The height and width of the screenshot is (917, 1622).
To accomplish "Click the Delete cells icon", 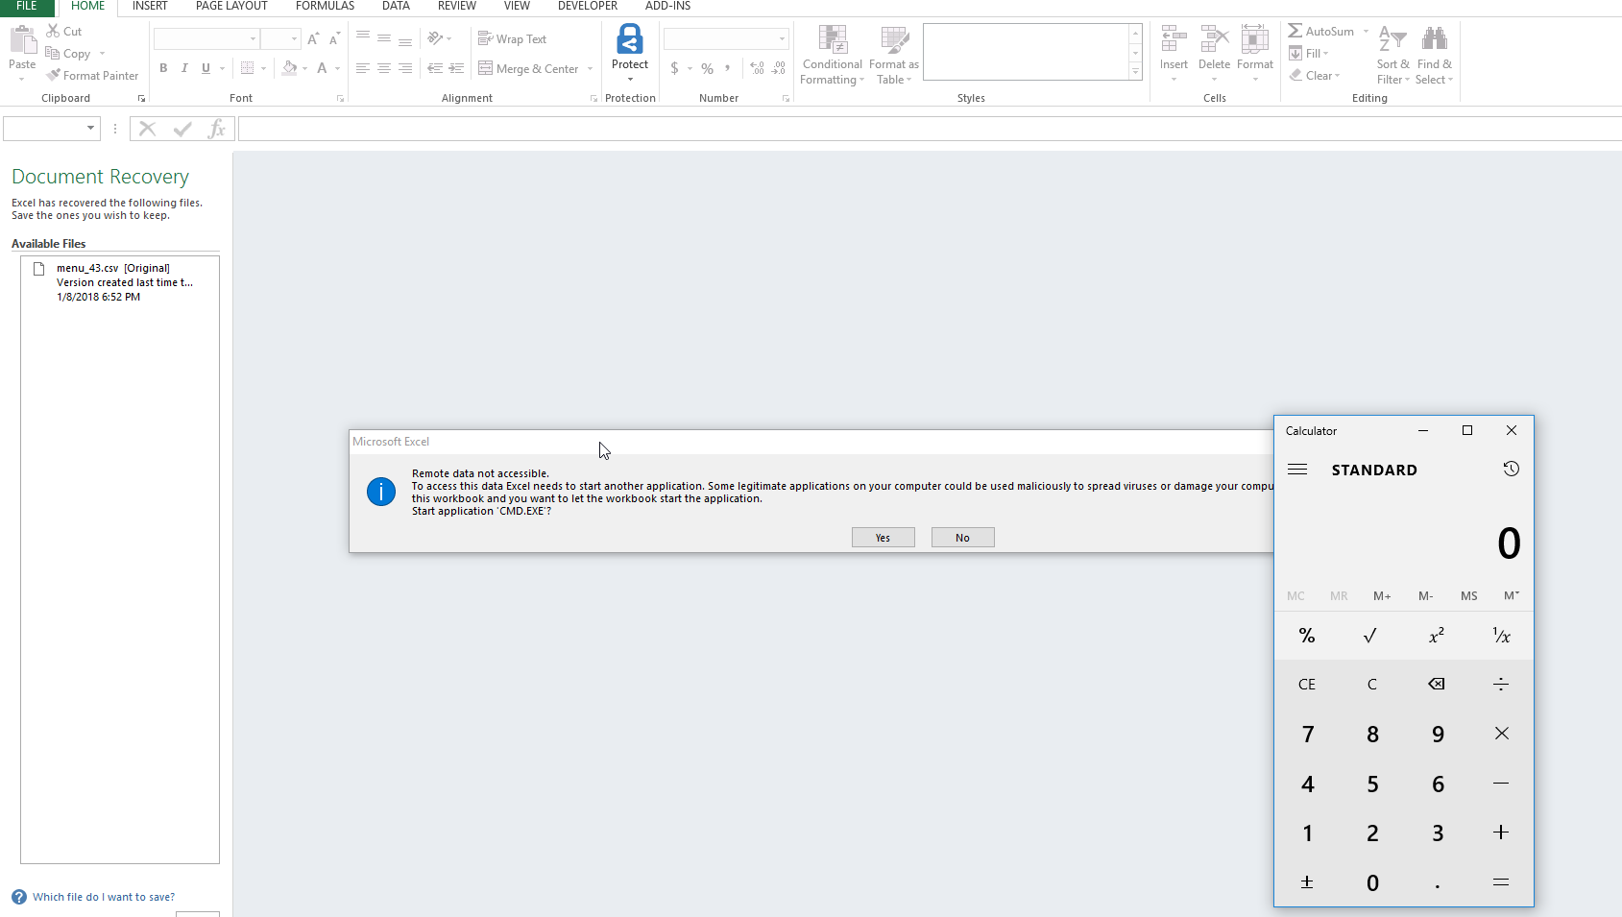I will 1214,39.
